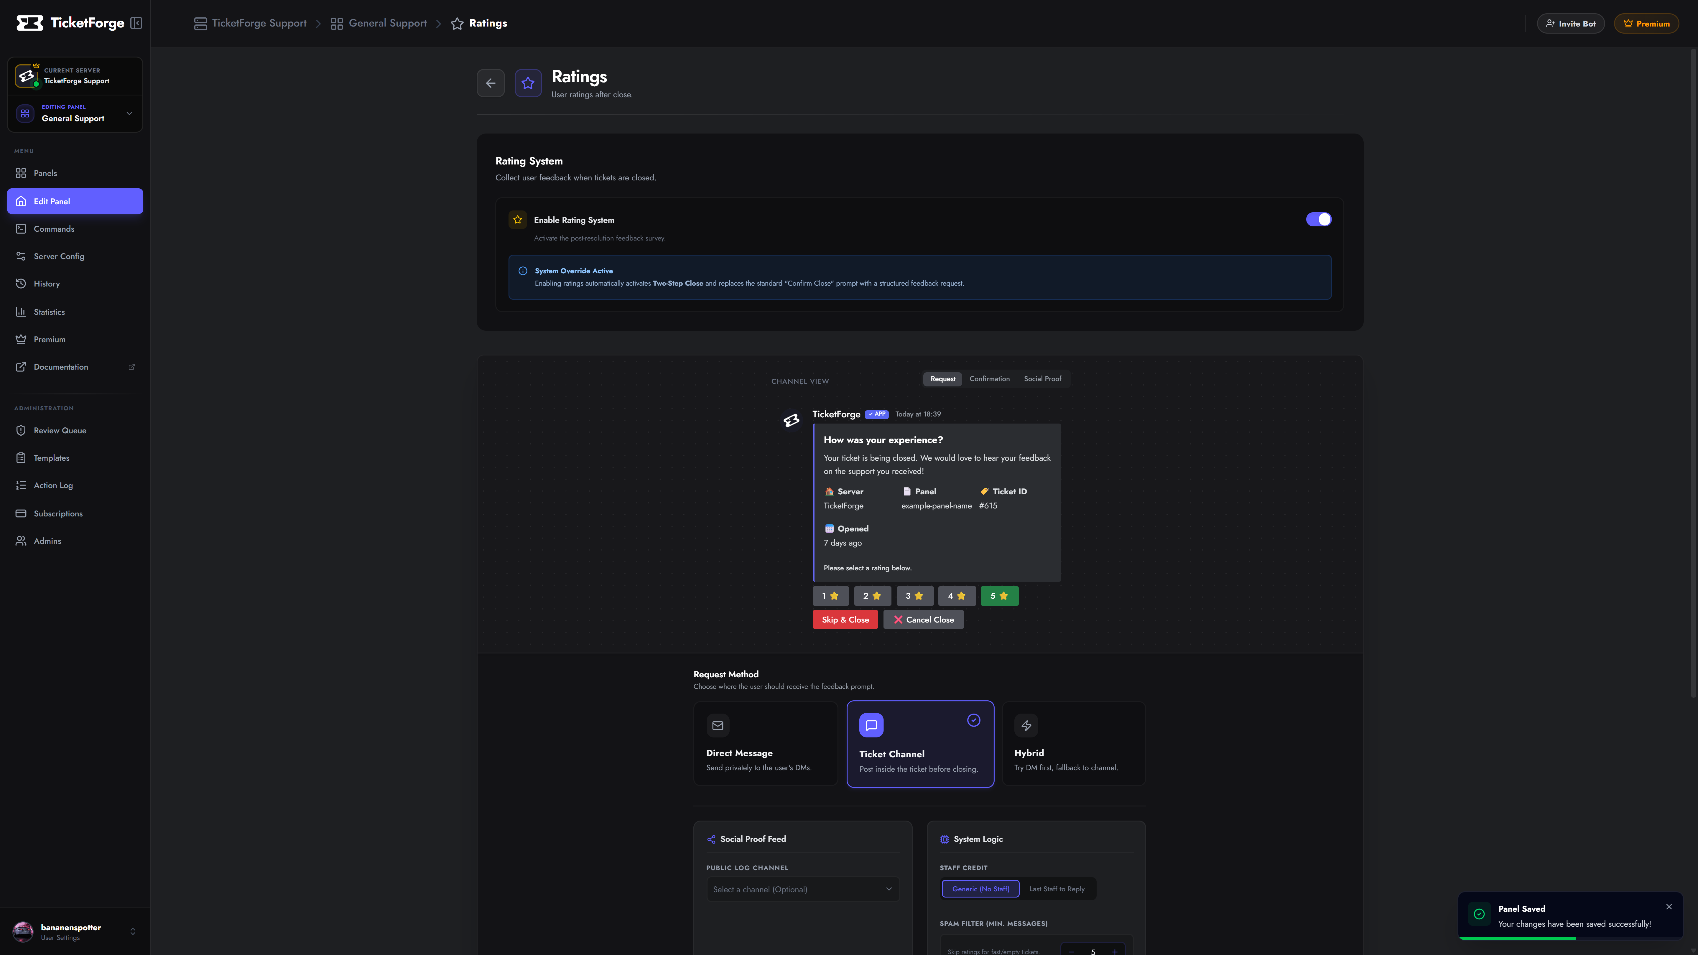Click the Templates clipboard icon
This screenshot has width=1698, height=955.
click(21, 458)
